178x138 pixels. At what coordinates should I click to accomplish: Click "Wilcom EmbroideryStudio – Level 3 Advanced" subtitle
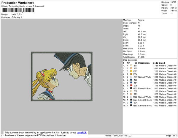pyautogui.click(x=23, y=6)
